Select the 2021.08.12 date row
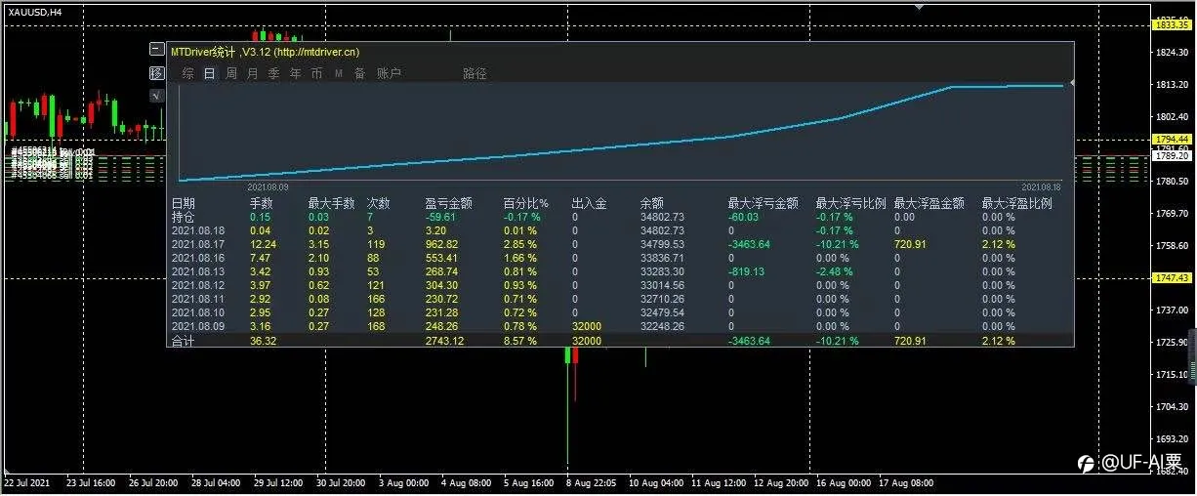This screenshot has height=496, width=1197. click(622, 285)
